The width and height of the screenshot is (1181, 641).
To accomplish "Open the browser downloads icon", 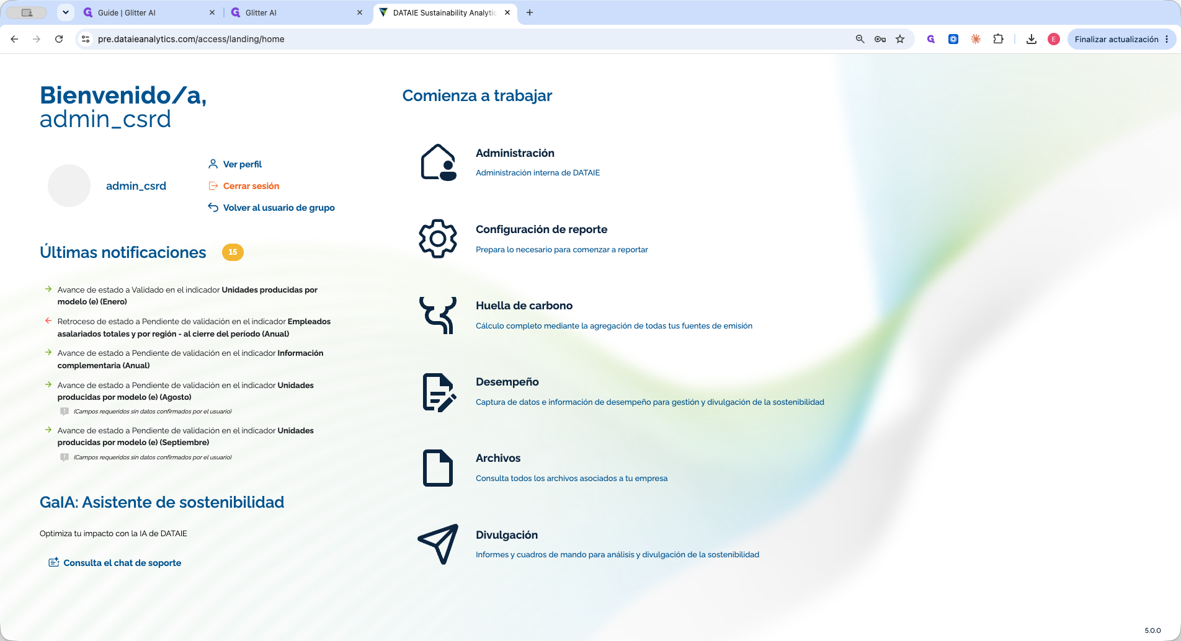I will pos(1031,39).
